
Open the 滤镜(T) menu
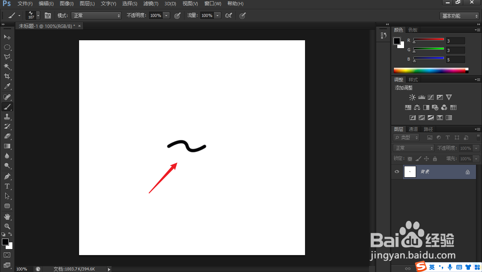pos(151,4)
